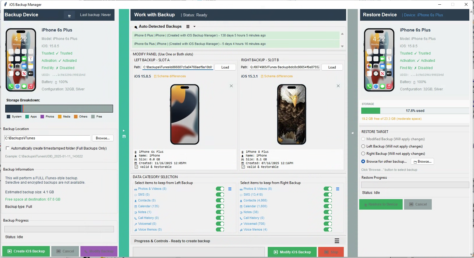Screen dimensions: 474x258
Task: Open Calendar (135) from the Left Backup
Action: (x=149, y=206)
